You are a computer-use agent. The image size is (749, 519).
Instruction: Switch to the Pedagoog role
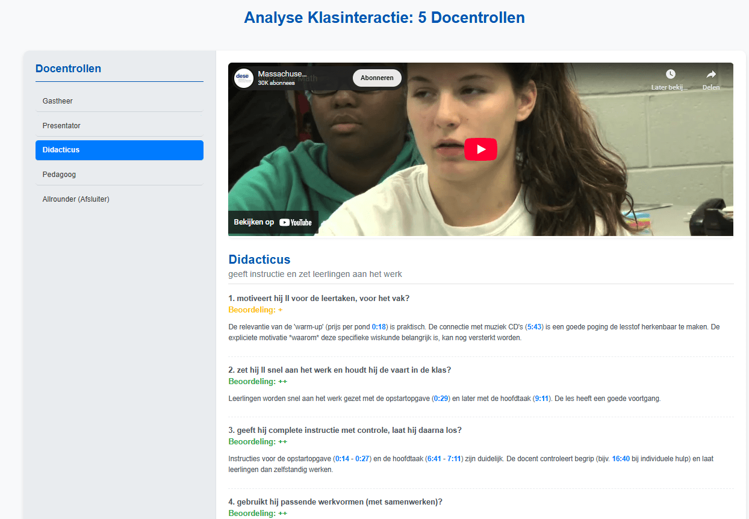119,175
